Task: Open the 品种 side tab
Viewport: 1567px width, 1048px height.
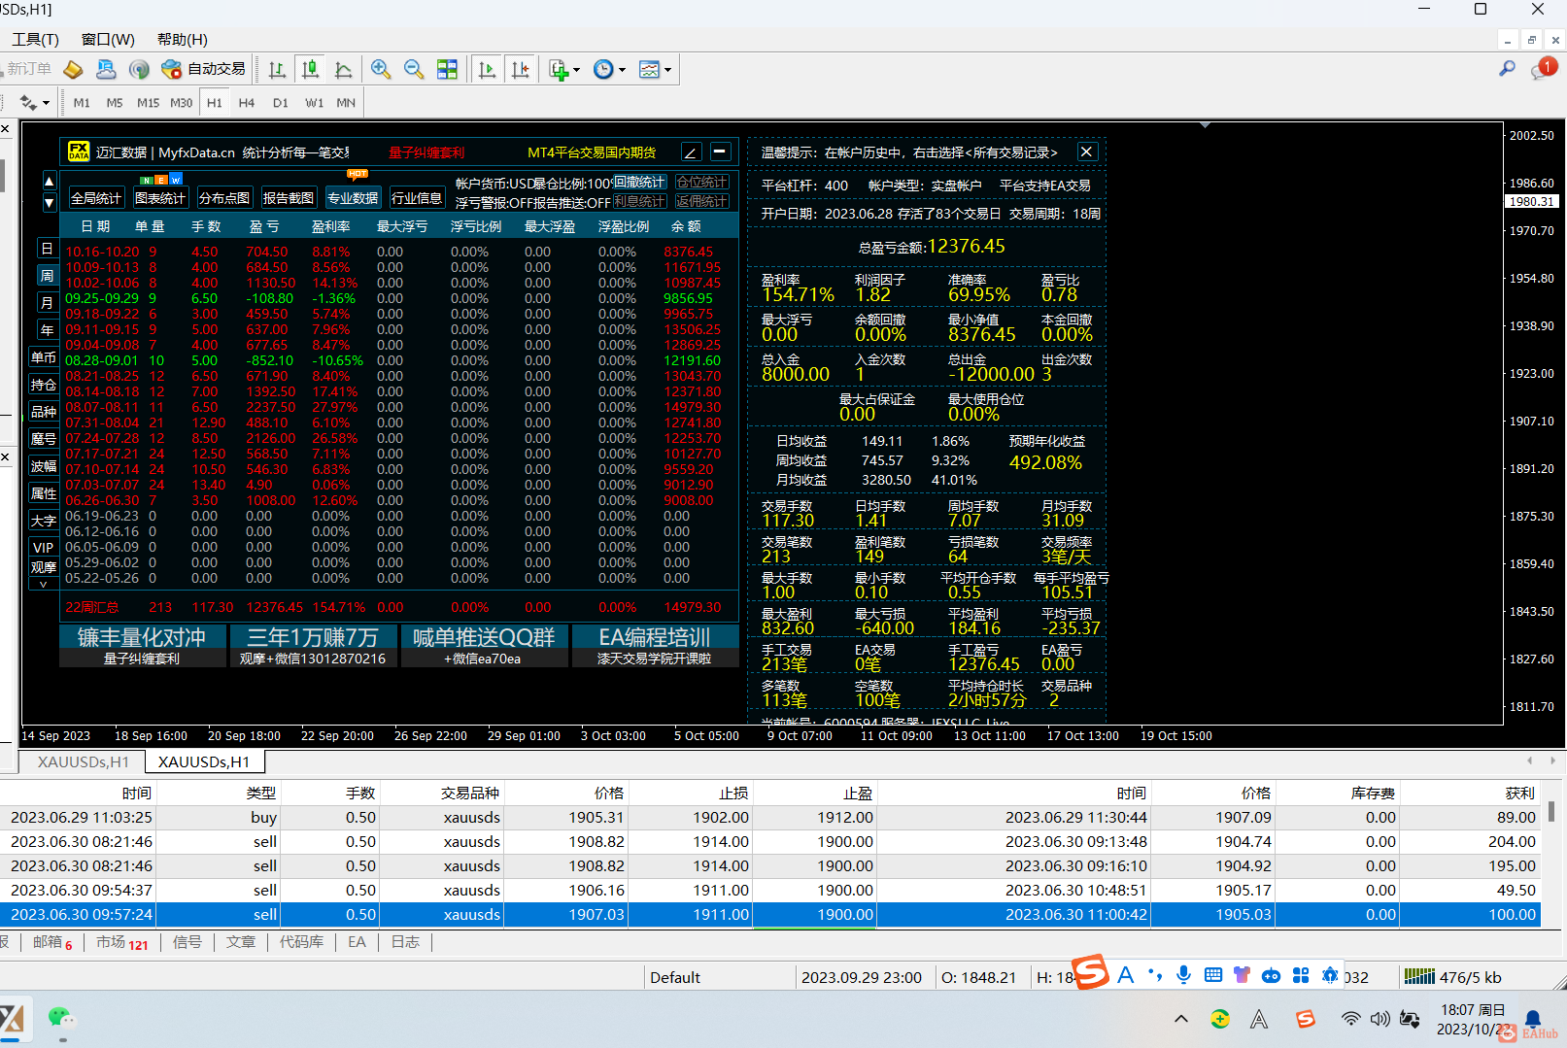Action: 44,412
